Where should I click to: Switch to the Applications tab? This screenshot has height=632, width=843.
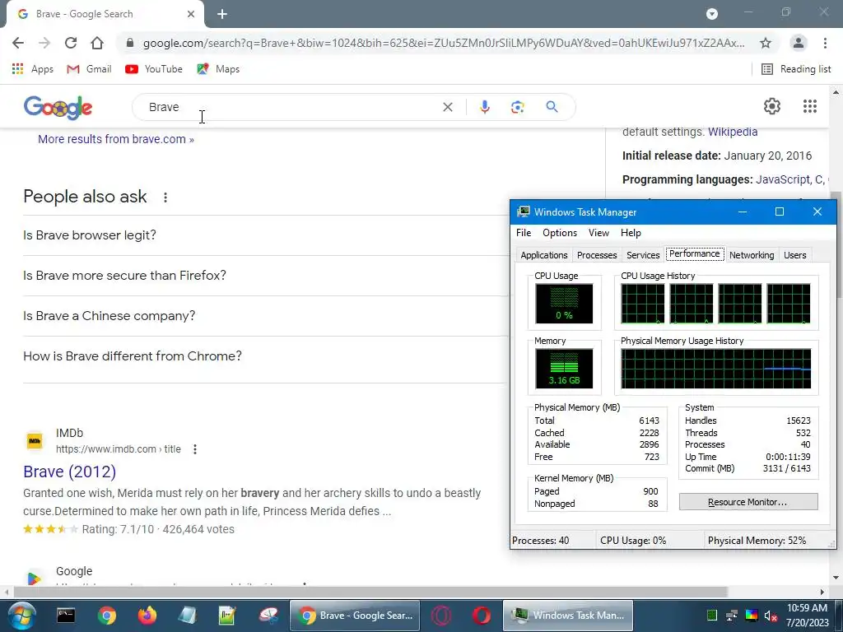[x=543, y=255]
